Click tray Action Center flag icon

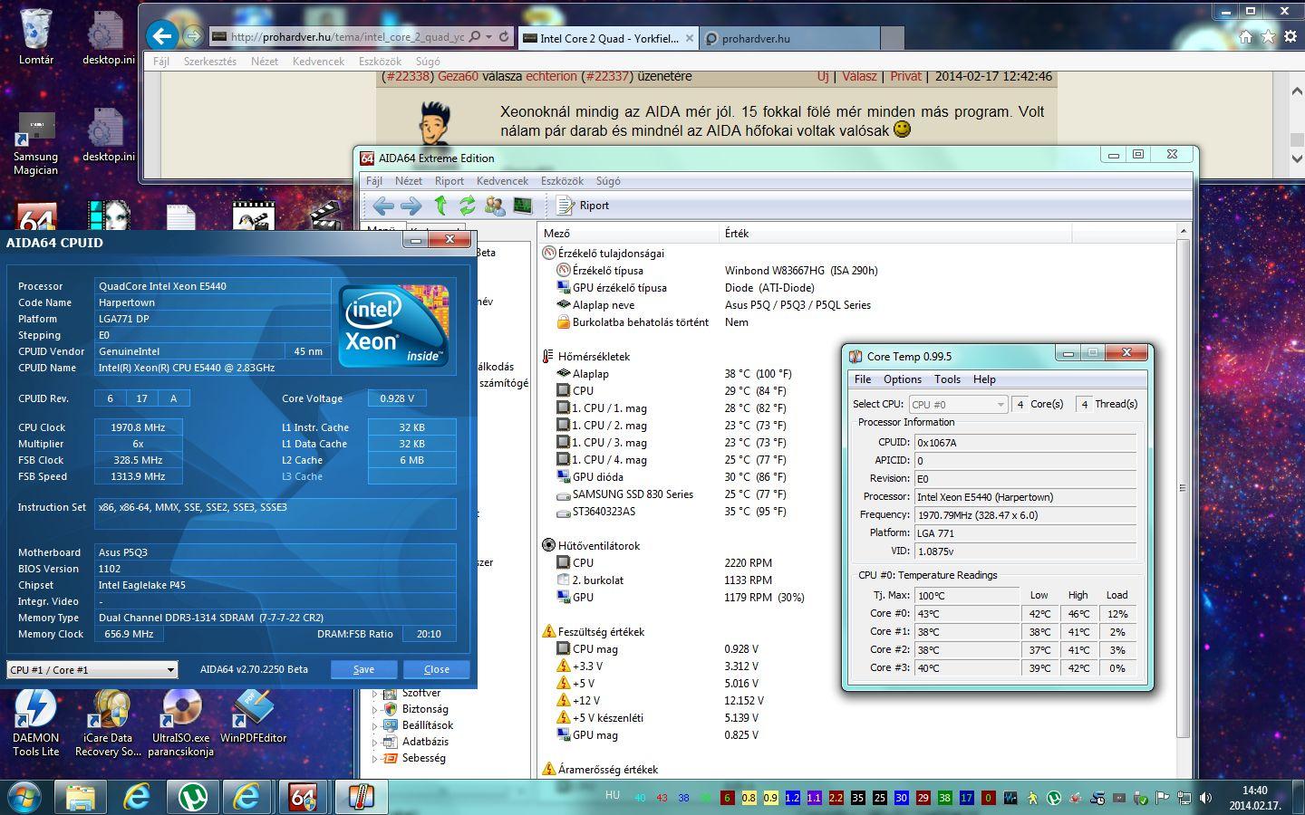(x=1163, y=798)
